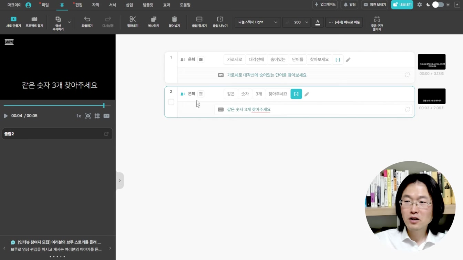The width and height of the screenshot is (463, 260).
Task: Click the link icon on clip 2 subtitle row
Action: coord(407,109)
